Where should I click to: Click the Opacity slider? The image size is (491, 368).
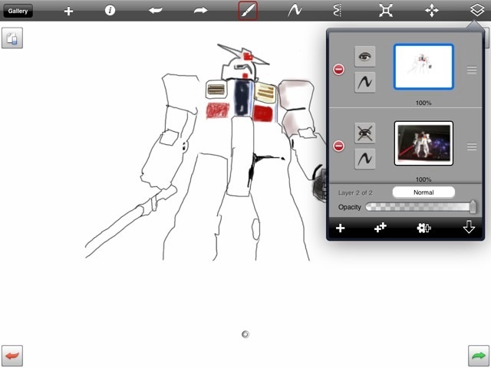click(421, 207)
